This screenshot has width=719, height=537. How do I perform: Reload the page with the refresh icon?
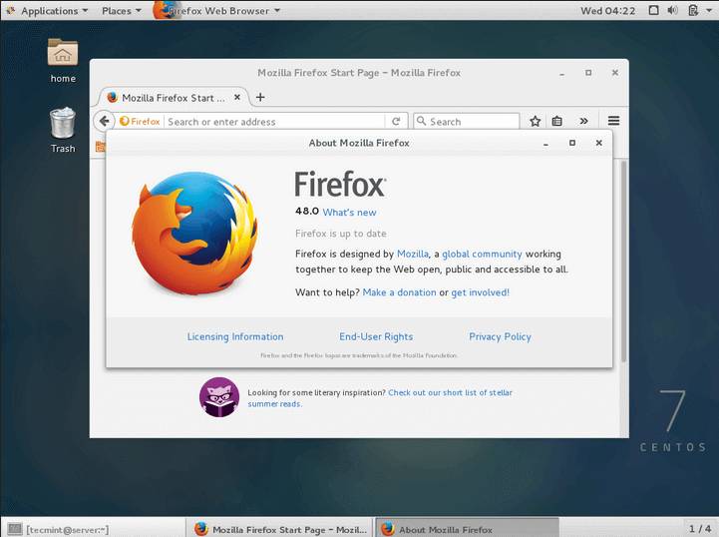click(396, 121)
